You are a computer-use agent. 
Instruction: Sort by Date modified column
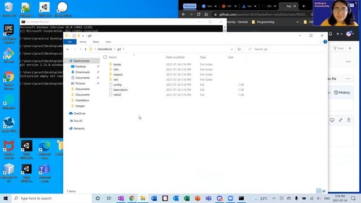tap(175, 57)
